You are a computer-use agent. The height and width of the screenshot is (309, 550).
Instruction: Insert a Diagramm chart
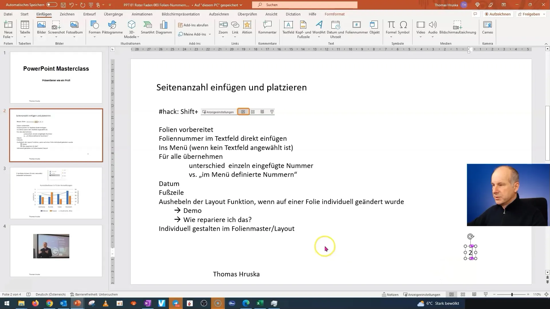pos(164,27)
